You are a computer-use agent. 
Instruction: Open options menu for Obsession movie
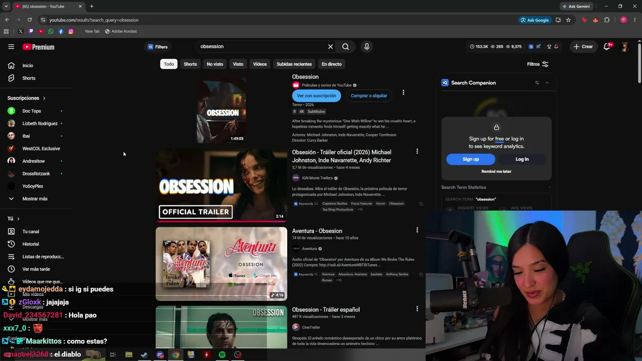(x=403, y=93)
